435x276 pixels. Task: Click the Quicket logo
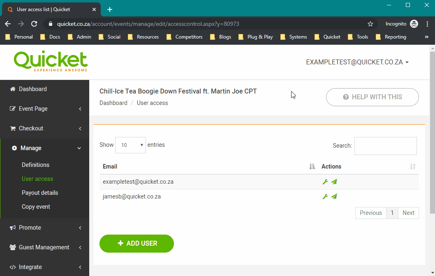click(51, 61)
